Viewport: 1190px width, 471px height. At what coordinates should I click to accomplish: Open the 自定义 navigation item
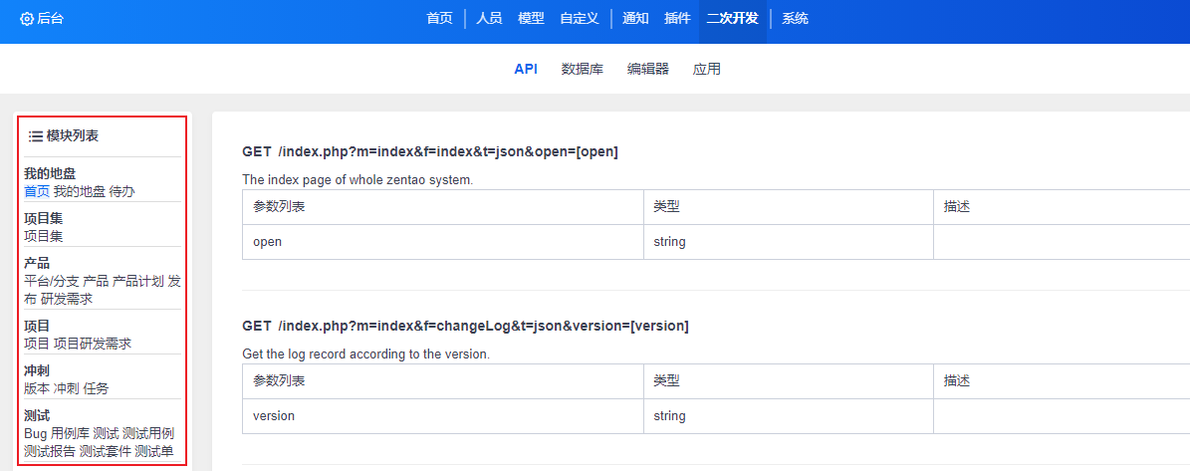tap(579, 18)
